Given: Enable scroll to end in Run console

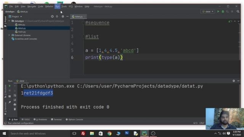Looking at the screenshot, I should coord(15,100).
